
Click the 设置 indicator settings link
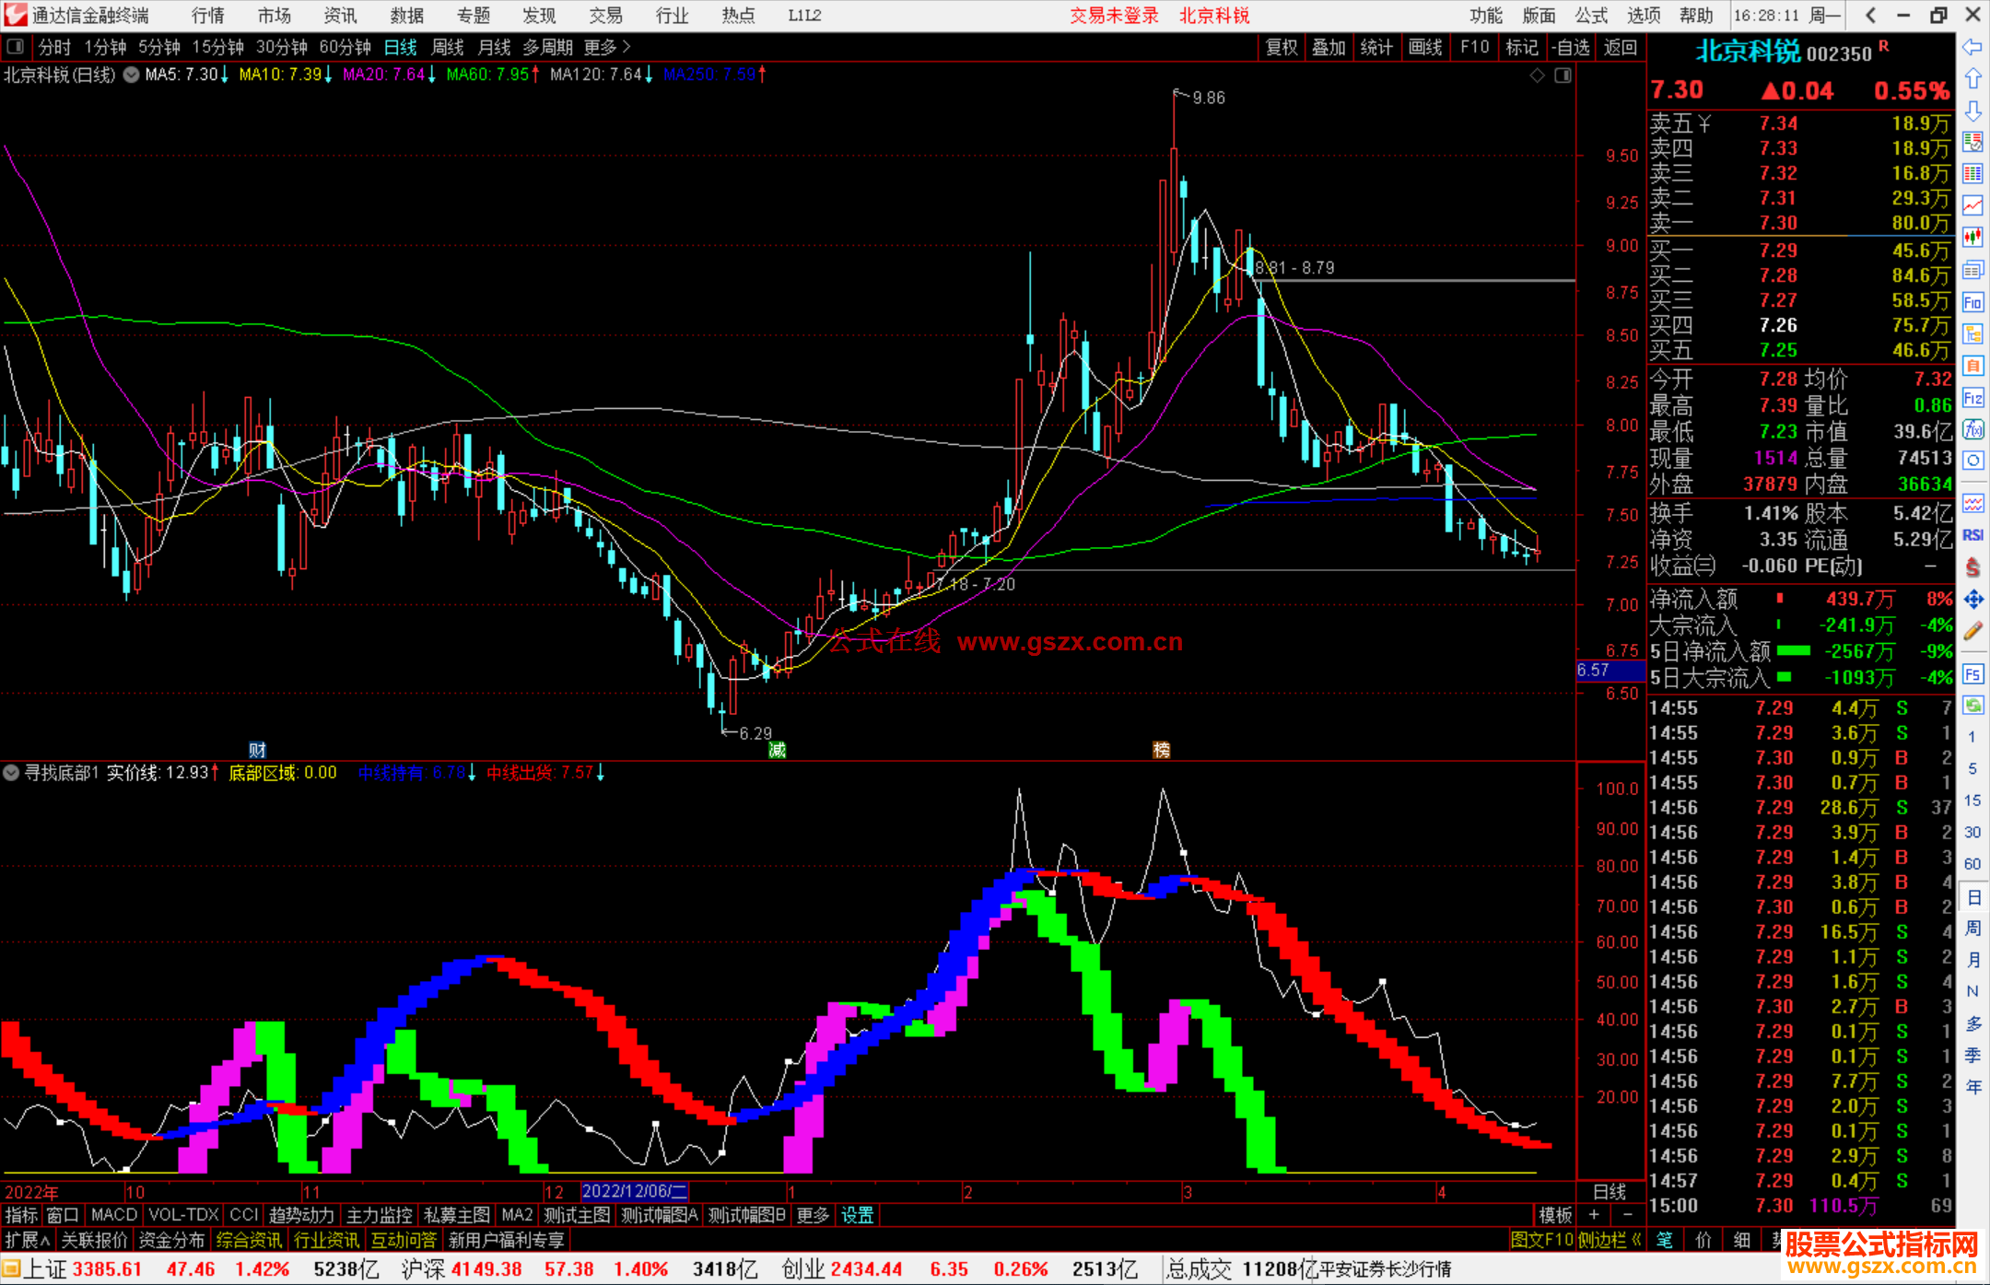click(857, 1215)
